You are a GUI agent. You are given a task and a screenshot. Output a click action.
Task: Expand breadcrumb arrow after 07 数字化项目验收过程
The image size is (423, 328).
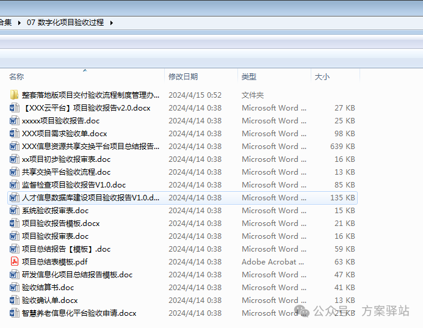coord(112,23)
